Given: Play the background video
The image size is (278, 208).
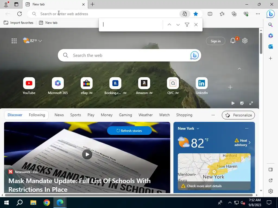Looking at the screenshot, I should tap(233, 103).
